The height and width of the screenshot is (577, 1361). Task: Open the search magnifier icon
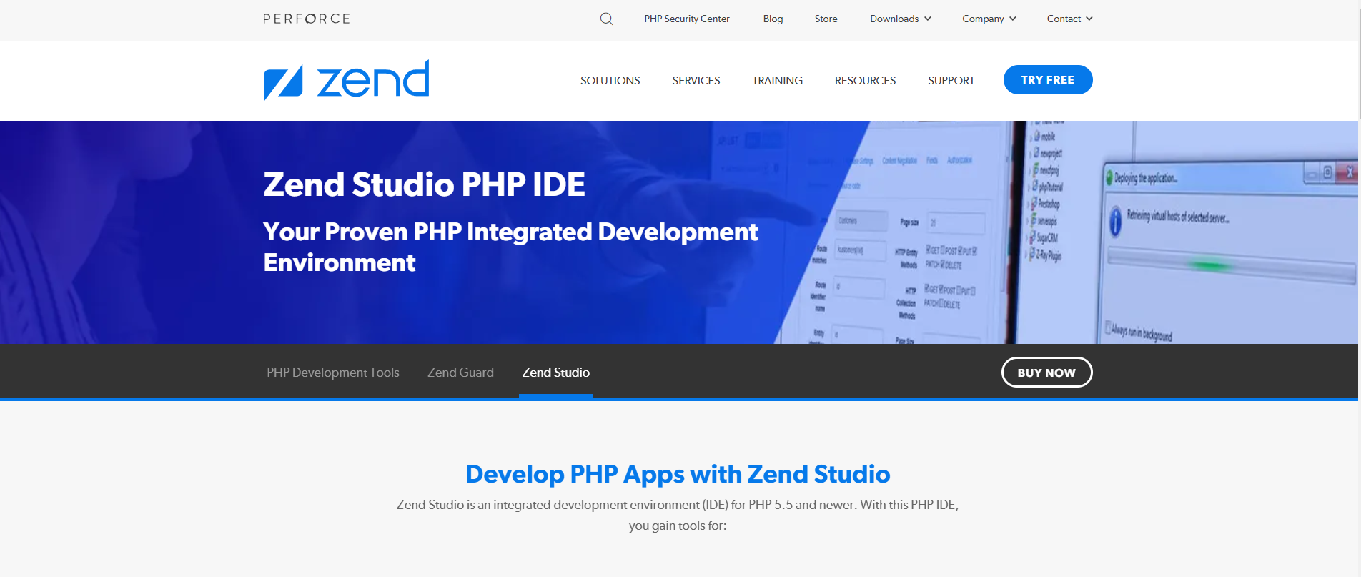click(x=606, y=19)
